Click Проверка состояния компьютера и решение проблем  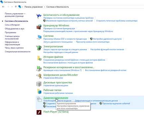click(x=68, y=18)
